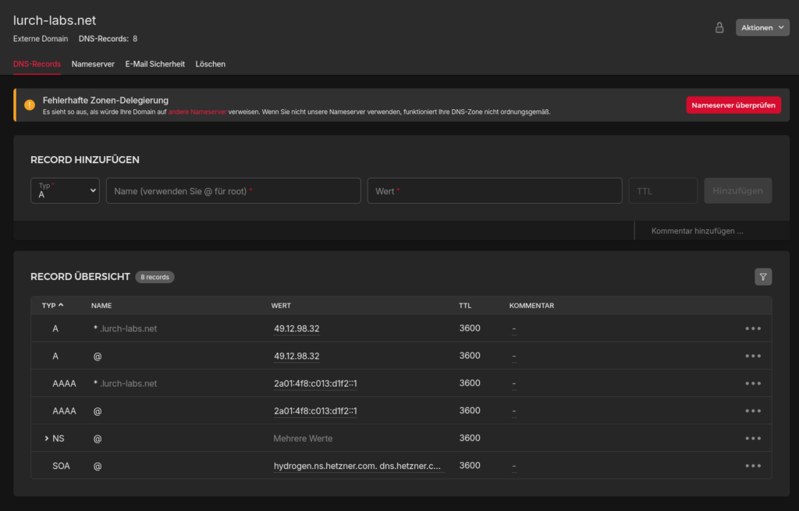Switch to the Nameserver tab

click(x=93, y=64)
